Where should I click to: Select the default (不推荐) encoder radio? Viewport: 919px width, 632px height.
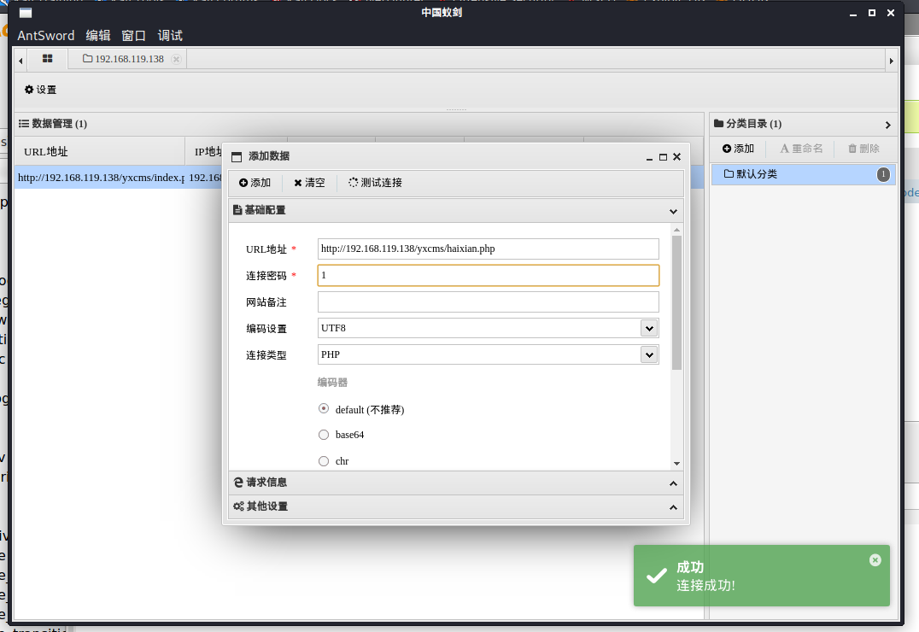coord(324,408)
